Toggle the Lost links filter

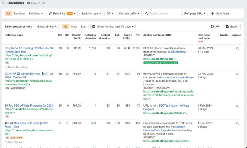[x=84, y=26]
